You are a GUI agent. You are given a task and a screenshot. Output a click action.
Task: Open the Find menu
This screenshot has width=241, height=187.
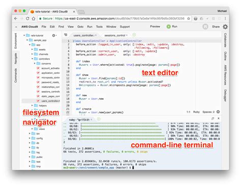tap(61, 26)
